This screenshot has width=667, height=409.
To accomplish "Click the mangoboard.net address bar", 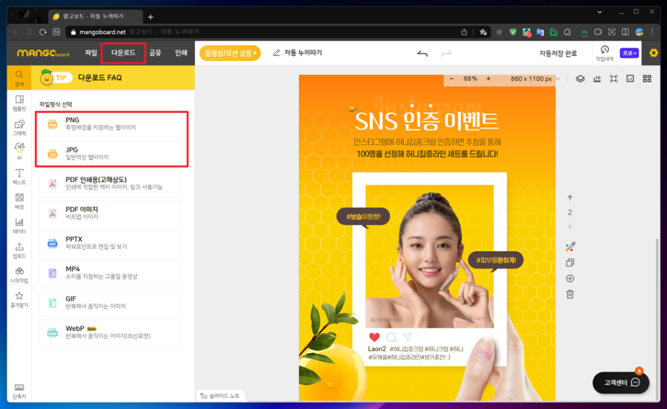I will [264, 32].
